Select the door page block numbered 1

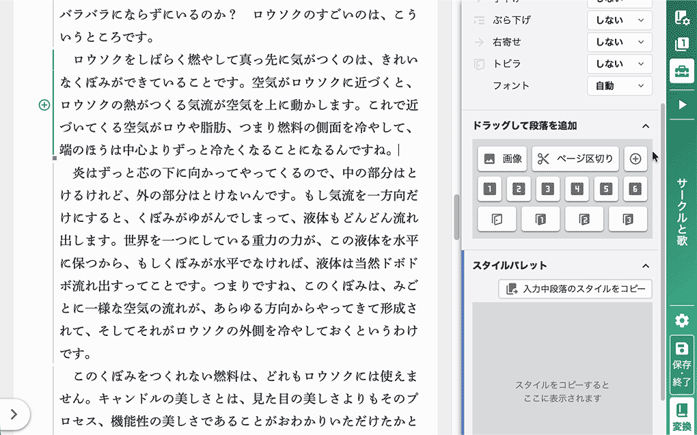tap(541, 219)
